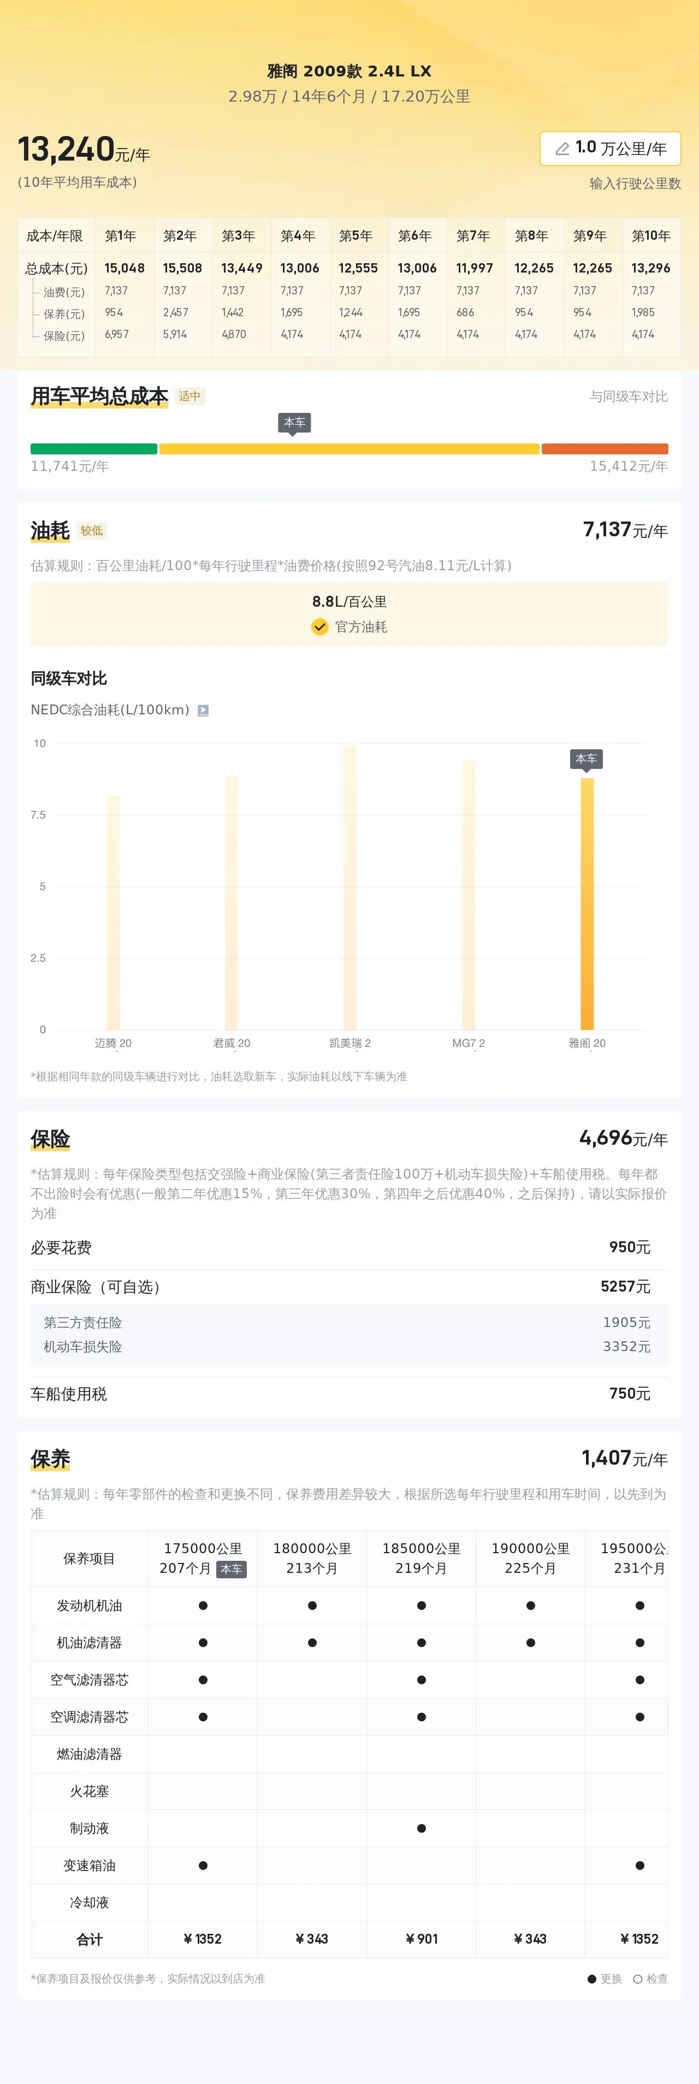The width and height of the screenshot is (699, 2084).
Task: Select the 迈腾 bar in fuel chart
Action: point(113,913)
